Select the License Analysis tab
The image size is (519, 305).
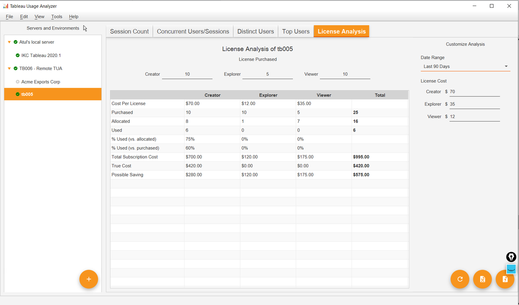[x=342, y=31]
